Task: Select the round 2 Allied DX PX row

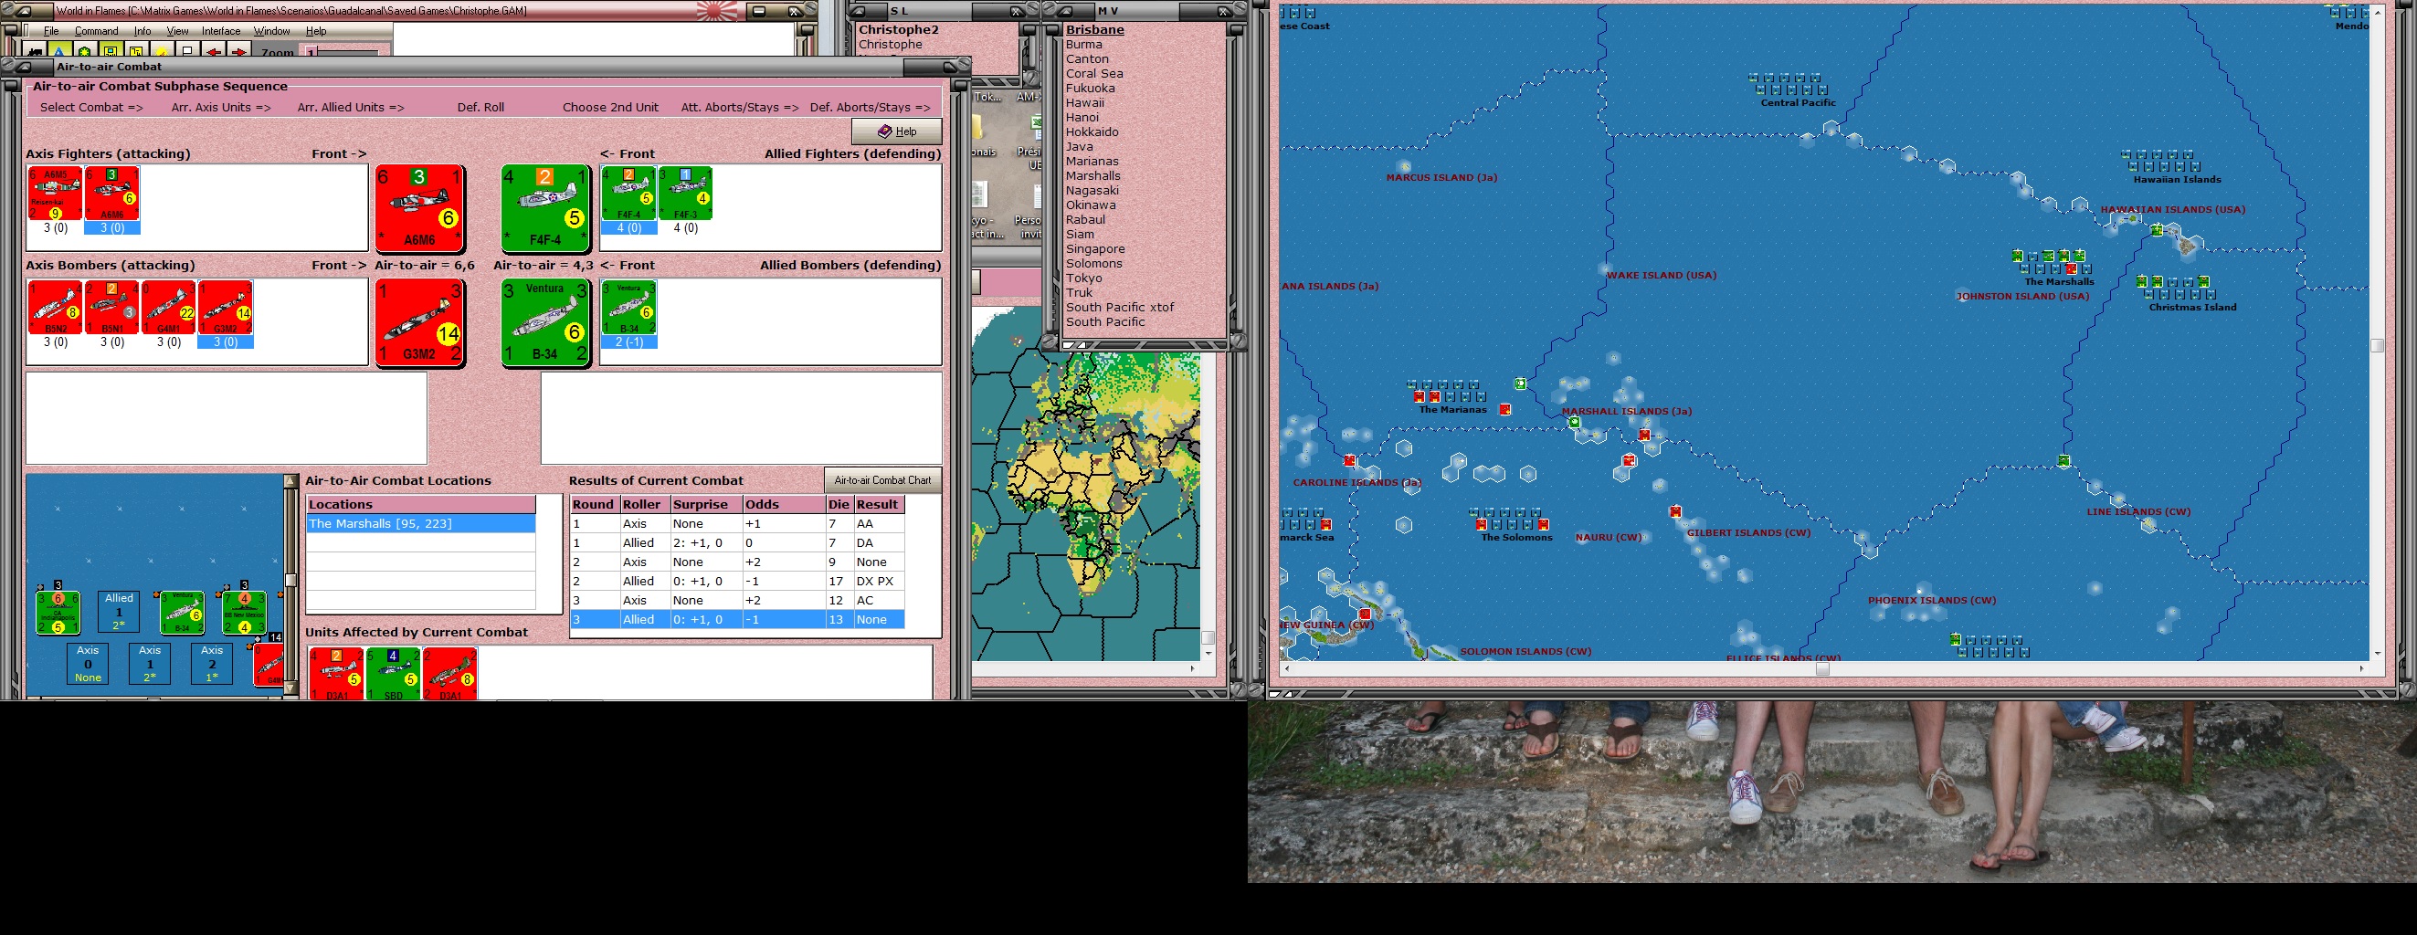Action: point(736,581)
